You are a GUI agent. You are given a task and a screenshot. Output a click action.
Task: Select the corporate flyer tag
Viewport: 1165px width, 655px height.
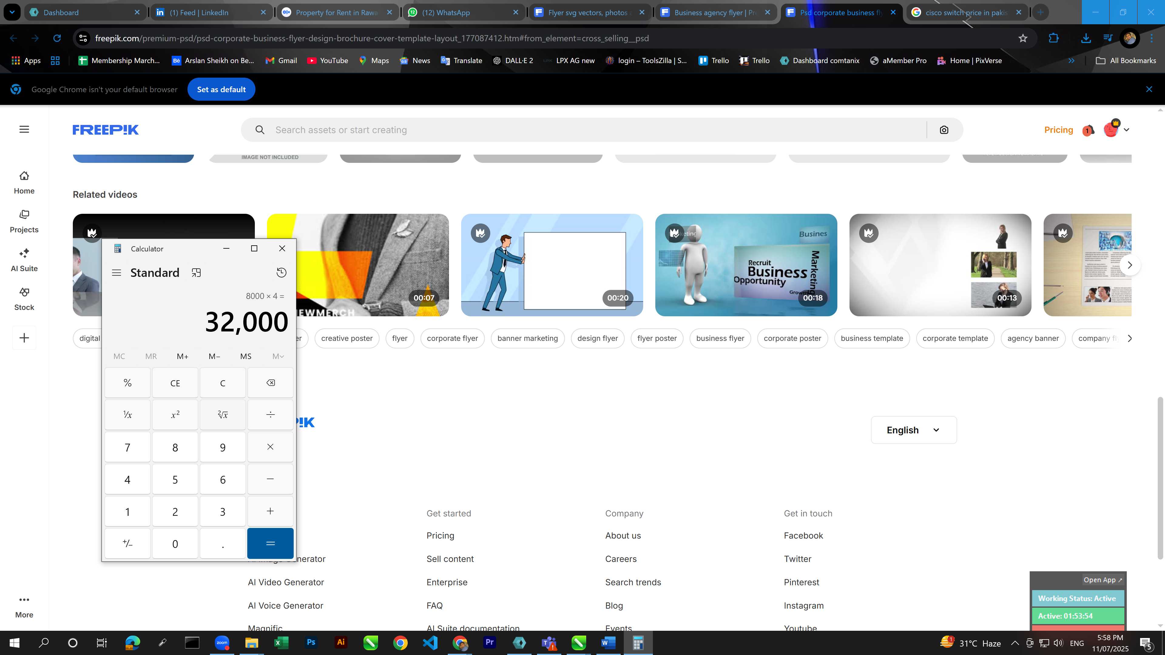click(452, 338)
